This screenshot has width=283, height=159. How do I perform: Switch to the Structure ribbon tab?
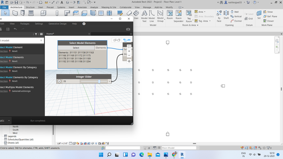(x=30, y=7)
